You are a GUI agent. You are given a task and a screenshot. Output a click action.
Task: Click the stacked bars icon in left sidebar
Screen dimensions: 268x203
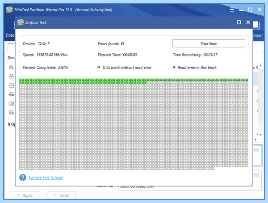click(12, 67)
